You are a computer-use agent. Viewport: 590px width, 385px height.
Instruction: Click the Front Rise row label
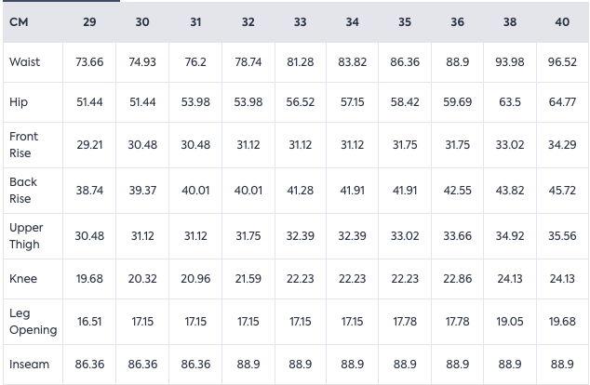coord(24,144)
